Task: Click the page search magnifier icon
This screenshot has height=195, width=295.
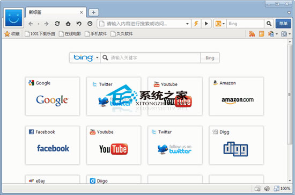Action: (105, 57)
